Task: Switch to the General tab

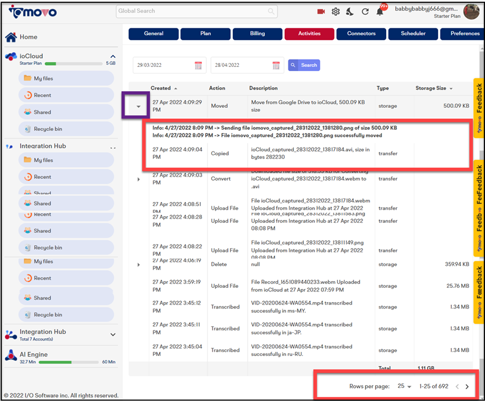Action: click(153, 34)
